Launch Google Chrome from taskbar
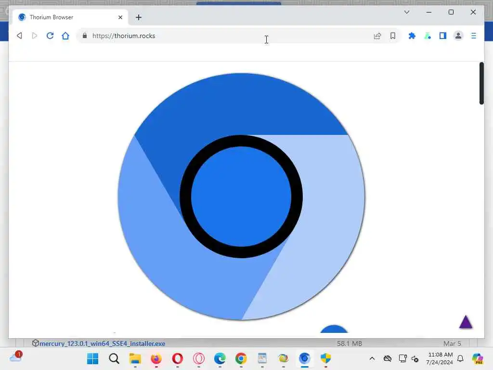The image size is (493, 370). click(241, 358)
